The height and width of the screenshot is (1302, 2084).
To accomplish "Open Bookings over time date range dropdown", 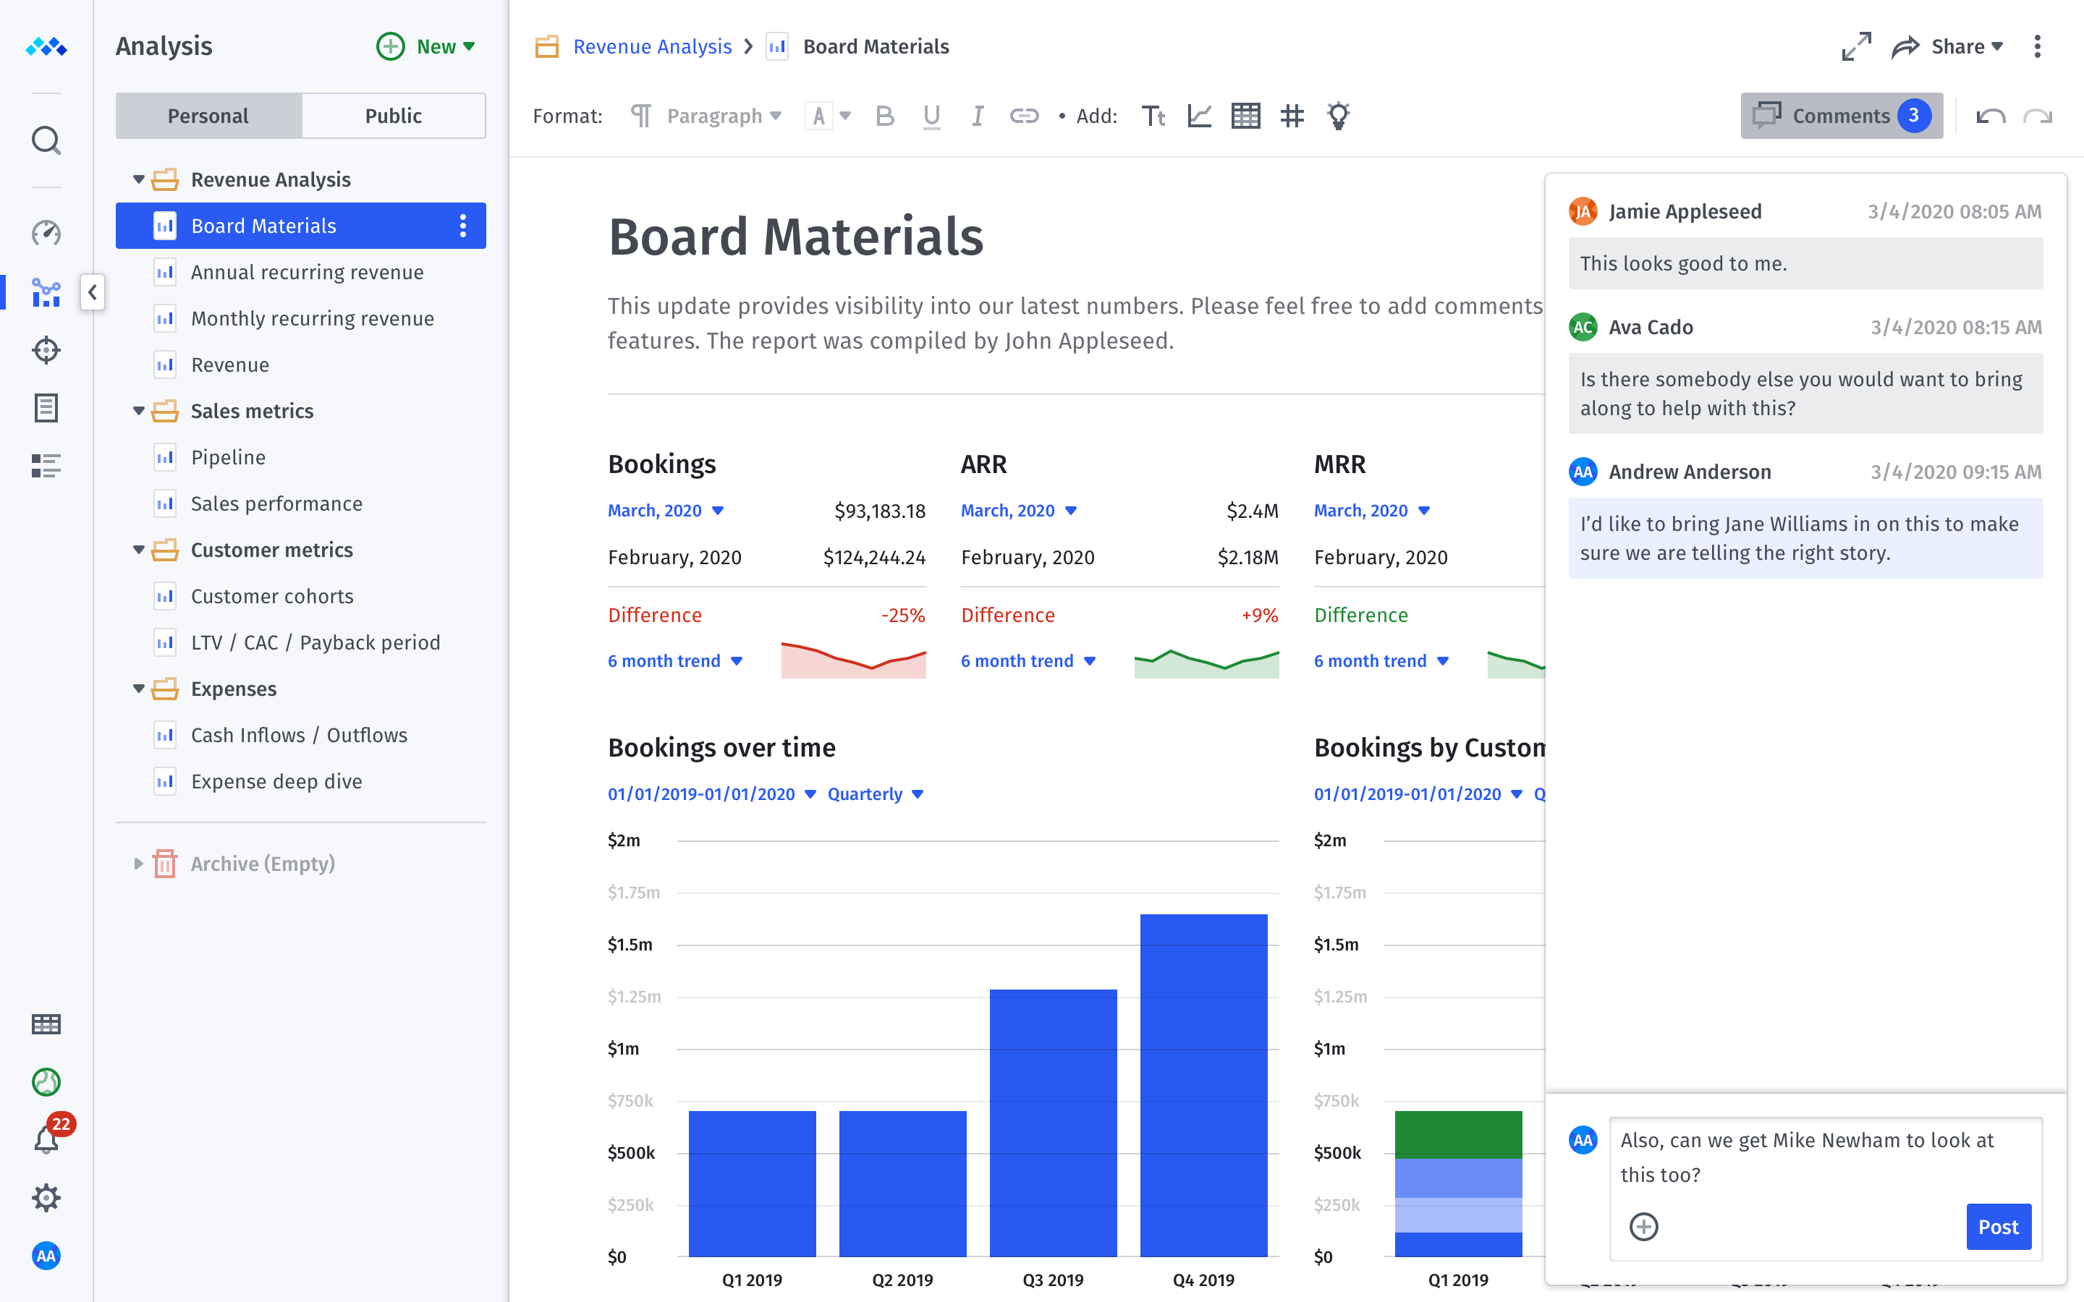I will (712, 794).
